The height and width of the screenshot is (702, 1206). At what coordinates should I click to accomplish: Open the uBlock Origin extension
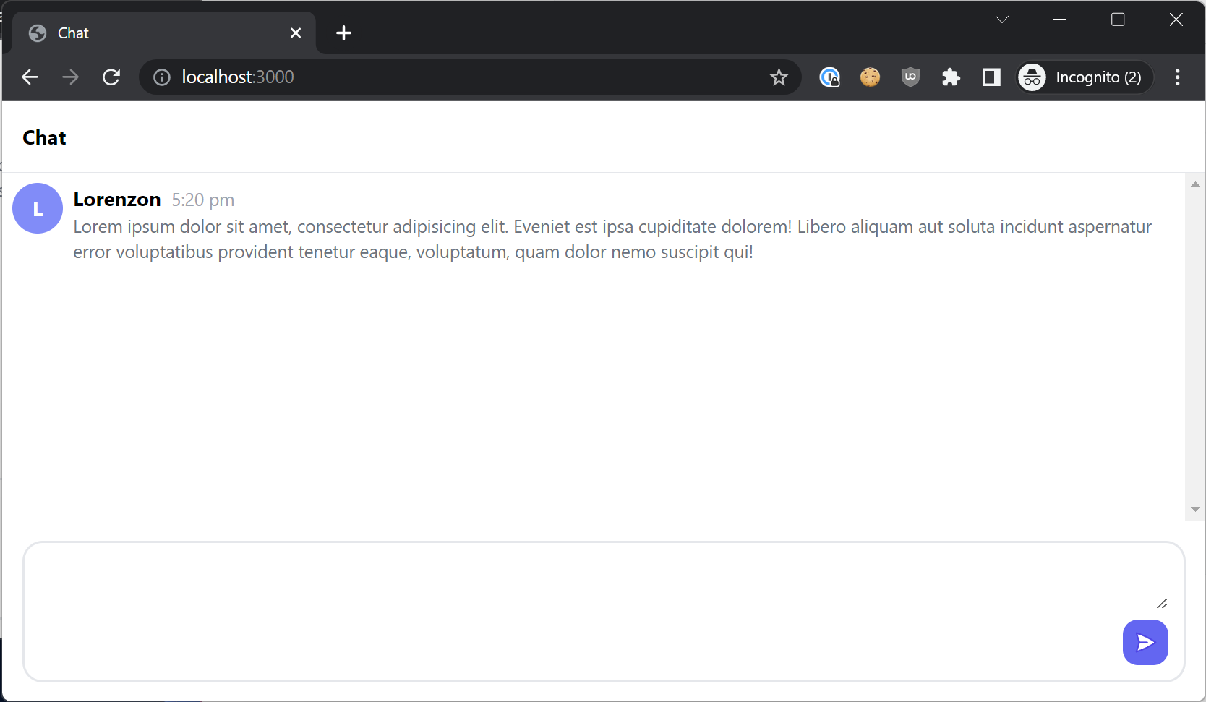(x=910, y=77)
